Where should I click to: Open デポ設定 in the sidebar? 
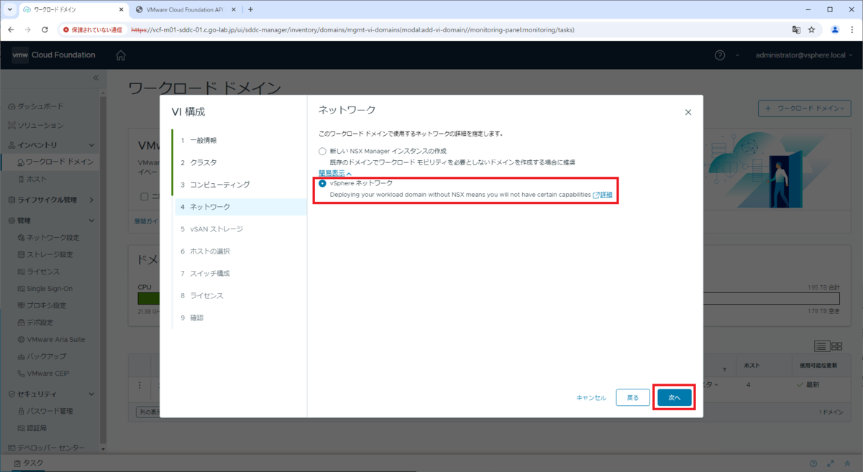pyautogui.click(x=36, y=323)
